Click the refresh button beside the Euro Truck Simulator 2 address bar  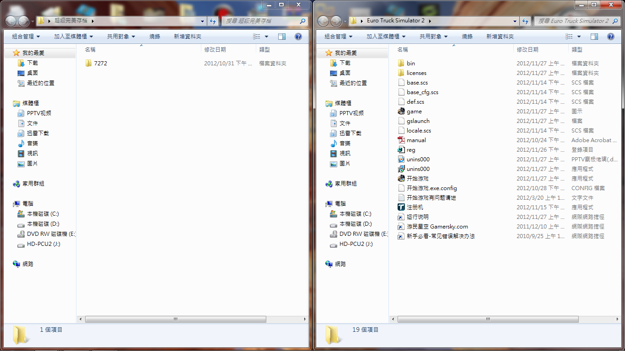(x=525, y=21)
